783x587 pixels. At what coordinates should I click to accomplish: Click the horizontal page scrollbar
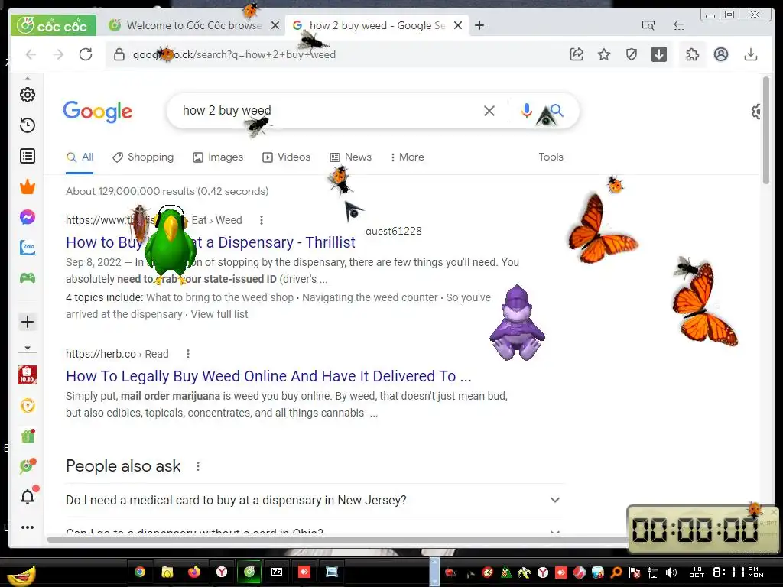(x=337, y=539)
